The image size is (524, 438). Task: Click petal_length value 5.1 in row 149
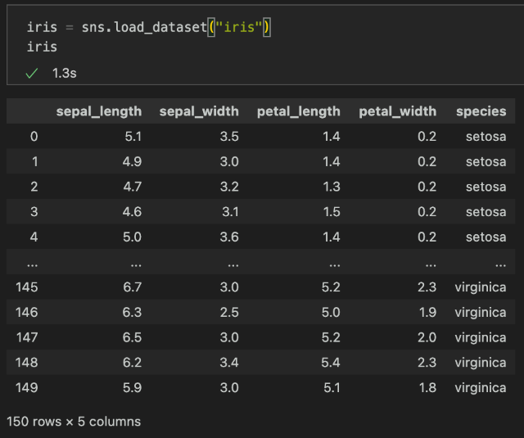[332, 388]
